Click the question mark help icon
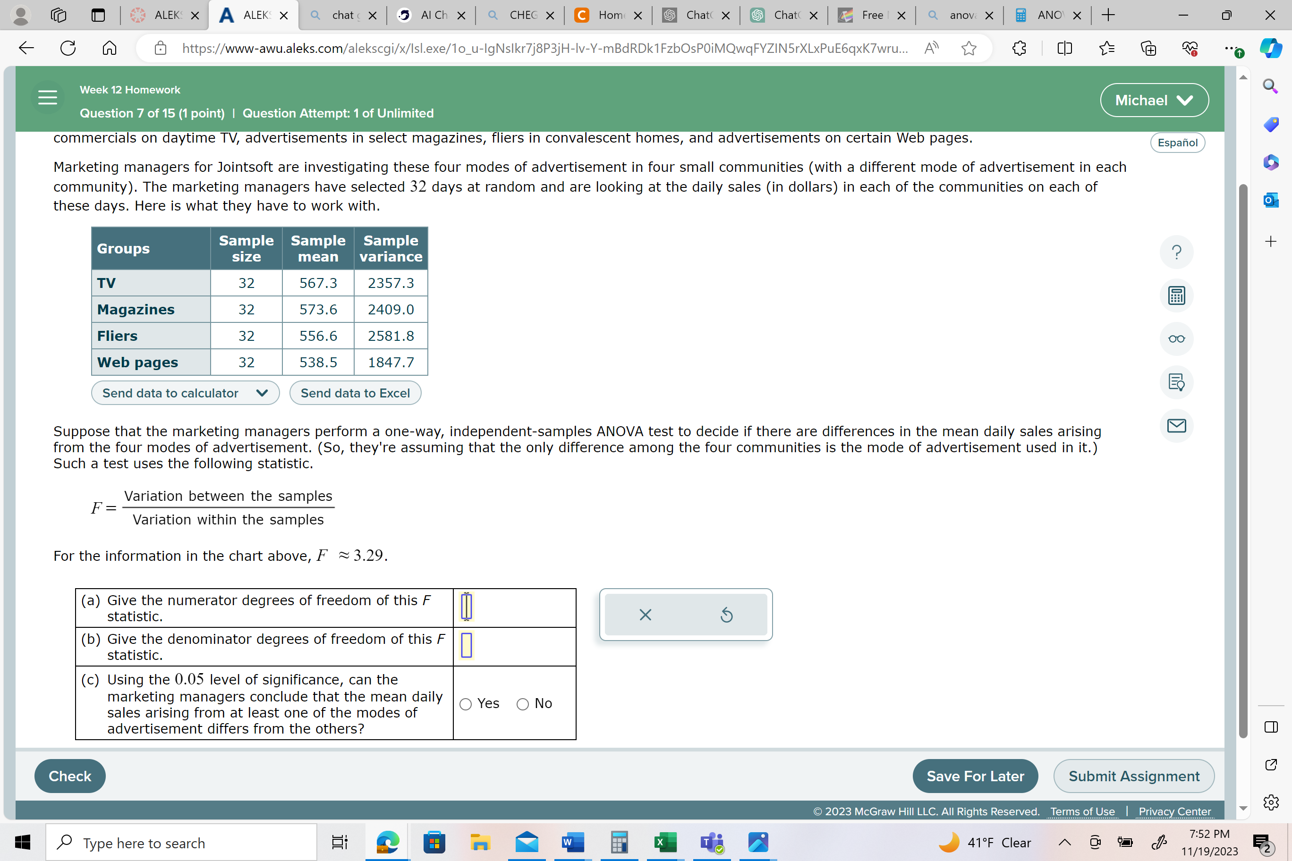Image resolution: width=1292 pixels, height=861 pixels. (x=1176, y=252)
